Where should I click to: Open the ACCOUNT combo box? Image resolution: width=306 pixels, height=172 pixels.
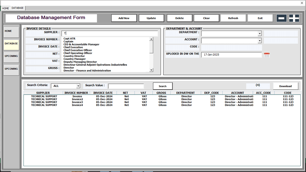coord(260,41)
